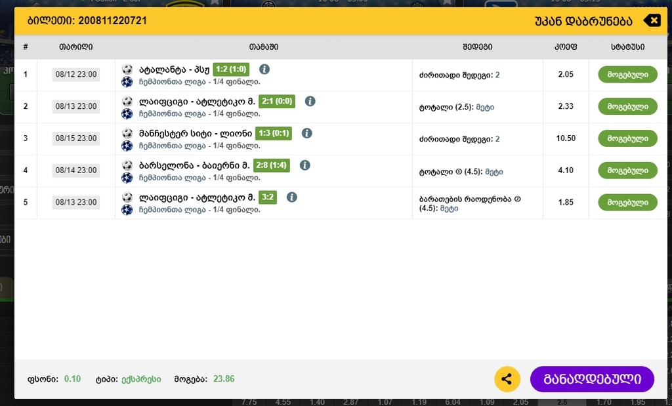672x406 pixels.
Task: Click ძირითადი შედეგი: 2 in row 1
Action: [x=459, y=75]
